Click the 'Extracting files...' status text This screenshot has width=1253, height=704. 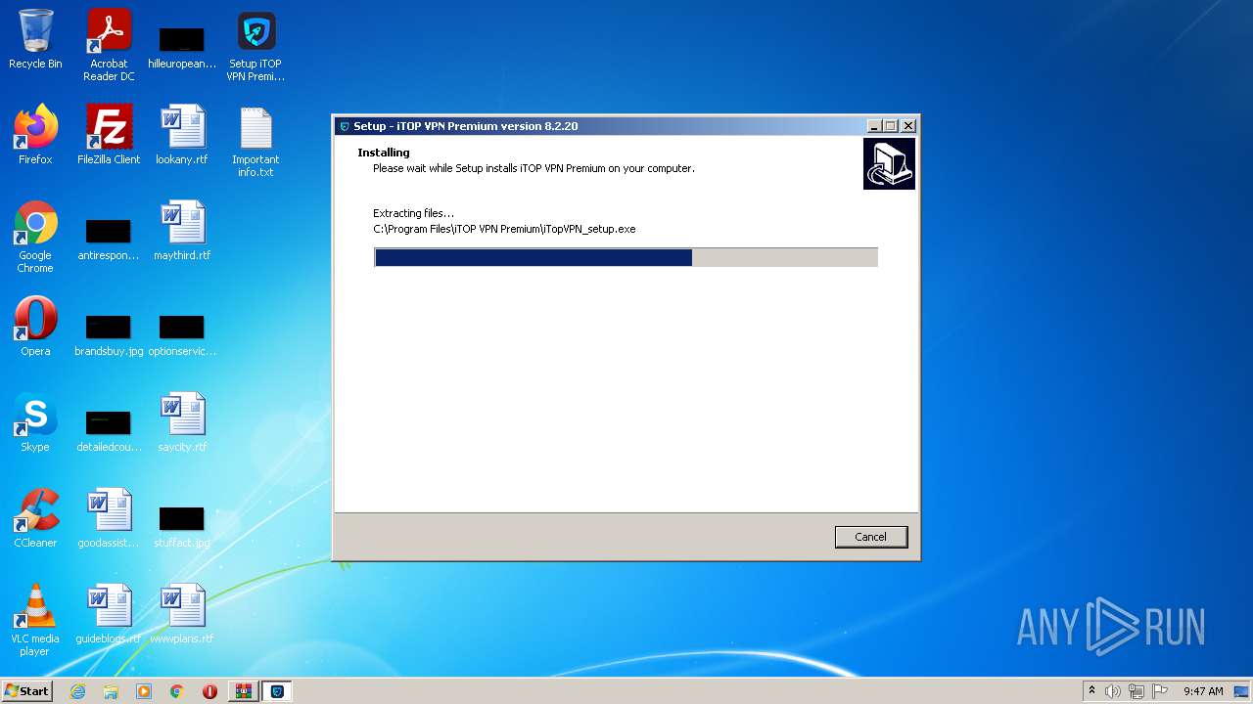pyautogui.click(x=413, y=213)
